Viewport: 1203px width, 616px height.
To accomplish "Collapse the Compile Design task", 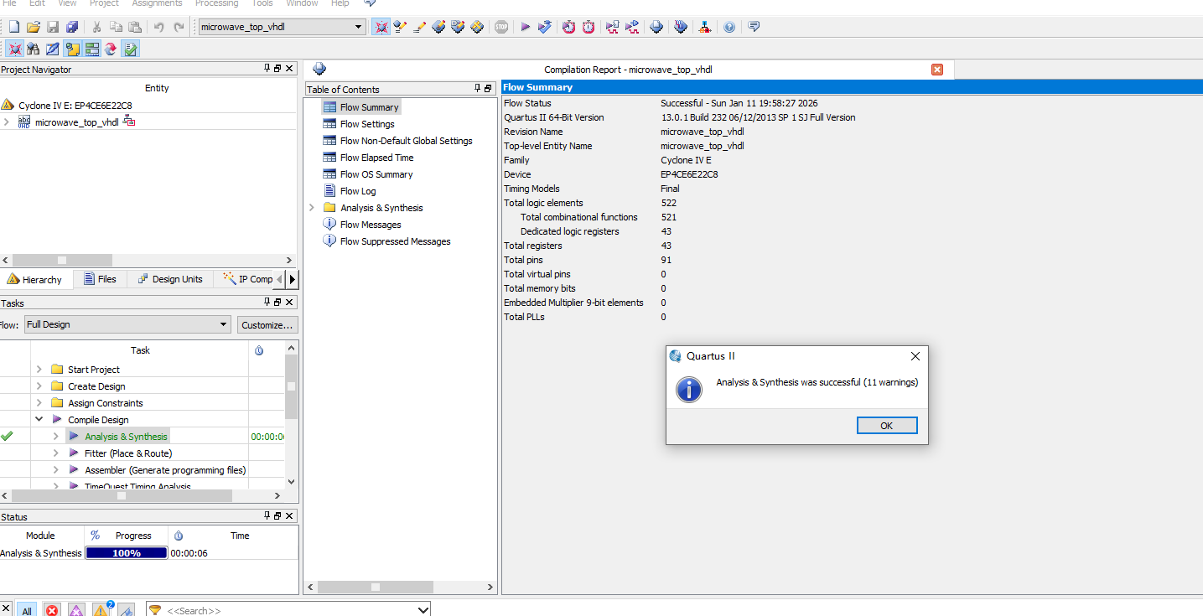I will (39, 420).
